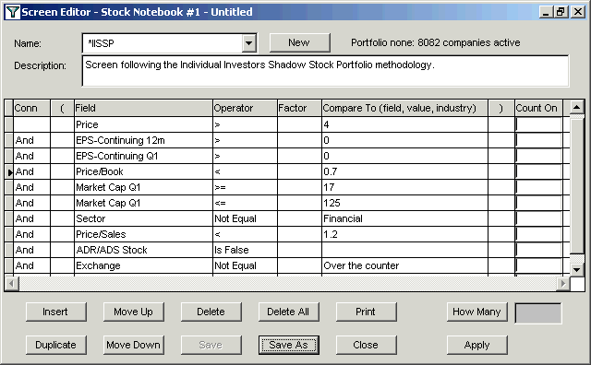Click the compare value 125
Image resolution: width=591 pixels, height=365 pixels.
(x=404, y=203)
